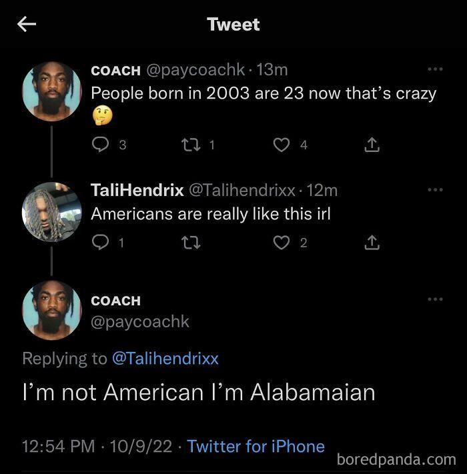This screenshot has width=467, height=474.
Task: Open more options on the Alabamaian tweet
Action: pyautogui.click(x=435, y=299)
